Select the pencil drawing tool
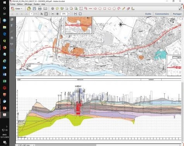This screenshot has width=184, height=146. point(124,8)
